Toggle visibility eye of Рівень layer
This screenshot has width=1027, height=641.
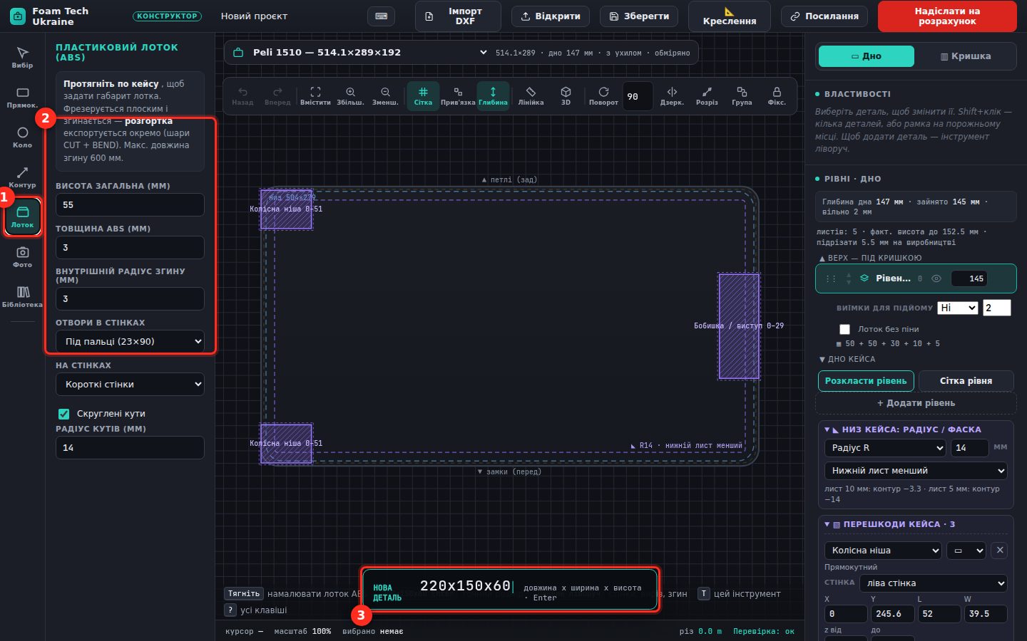click(936, 278)
